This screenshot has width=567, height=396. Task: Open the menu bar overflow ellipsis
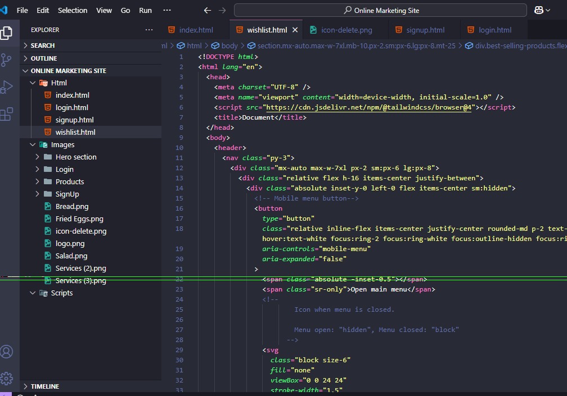[167, 10]
